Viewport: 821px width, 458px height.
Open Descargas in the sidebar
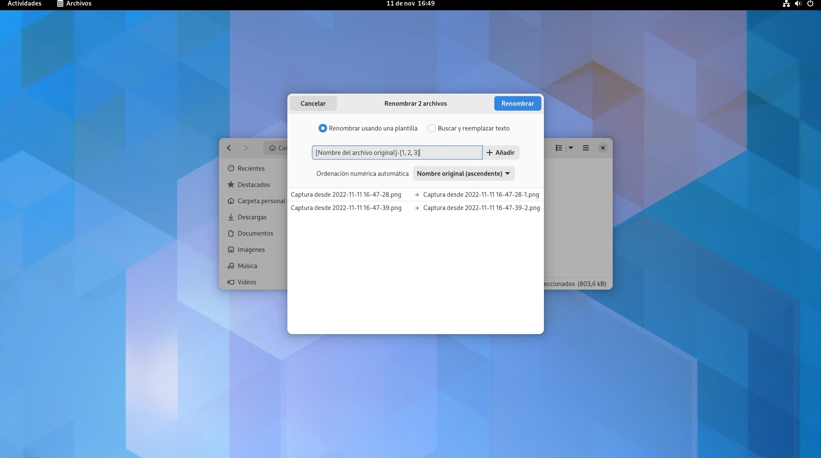(252, 217)
